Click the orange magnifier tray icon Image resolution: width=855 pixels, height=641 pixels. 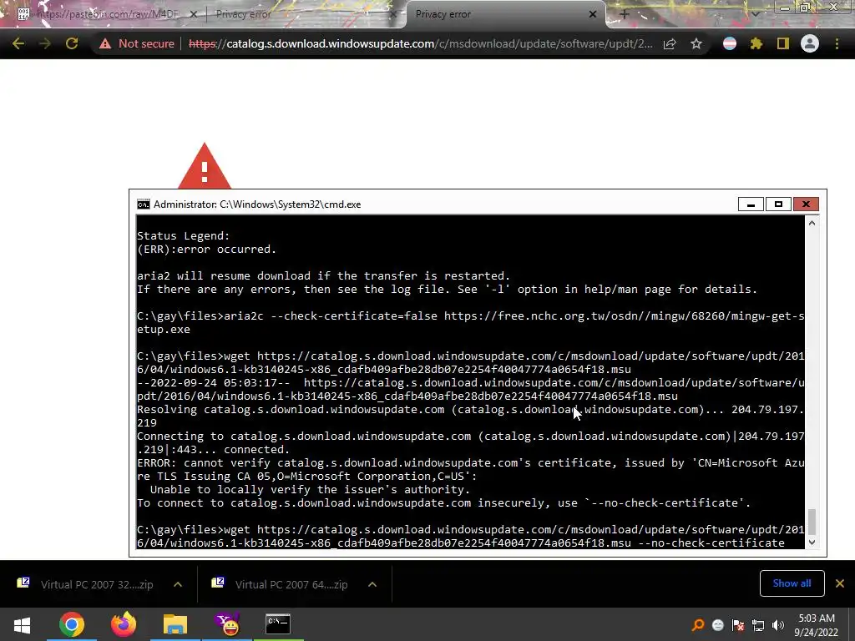pos(697,625)
